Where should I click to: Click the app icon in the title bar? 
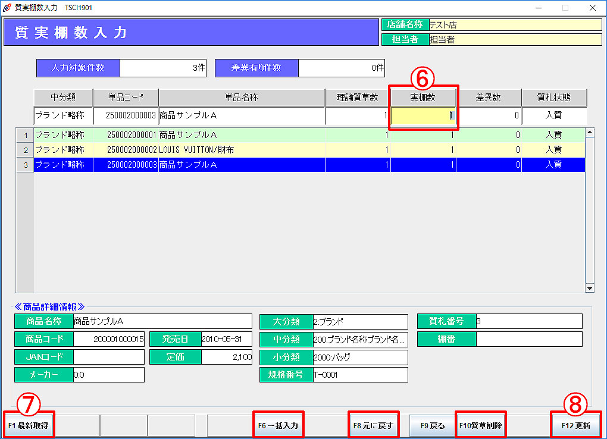[x=7, y=8]
